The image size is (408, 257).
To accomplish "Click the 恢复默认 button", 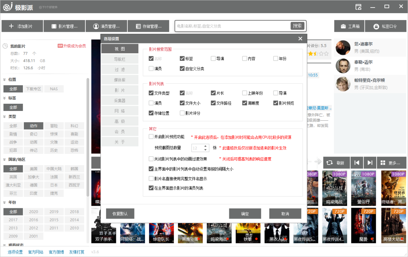I will [120, 214].
